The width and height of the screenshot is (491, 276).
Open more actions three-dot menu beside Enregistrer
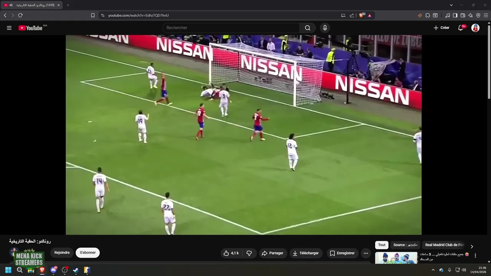coord(366,253)
